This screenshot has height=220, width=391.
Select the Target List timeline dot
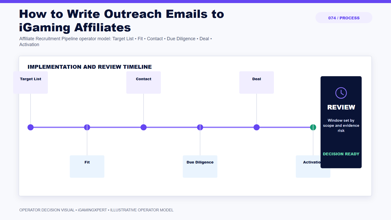point(31,127)
